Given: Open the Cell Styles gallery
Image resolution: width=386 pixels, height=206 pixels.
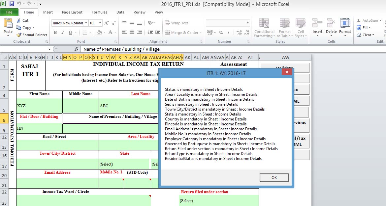Looking at the screenshot, I should (301, 28).
